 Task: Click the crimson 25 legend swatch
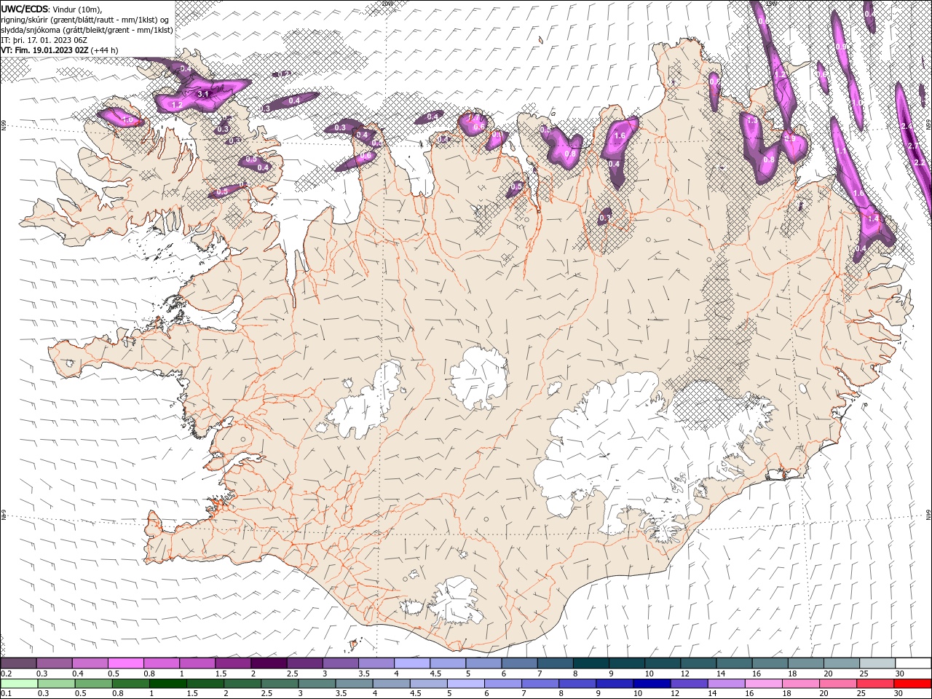click(x=875, y=683)
